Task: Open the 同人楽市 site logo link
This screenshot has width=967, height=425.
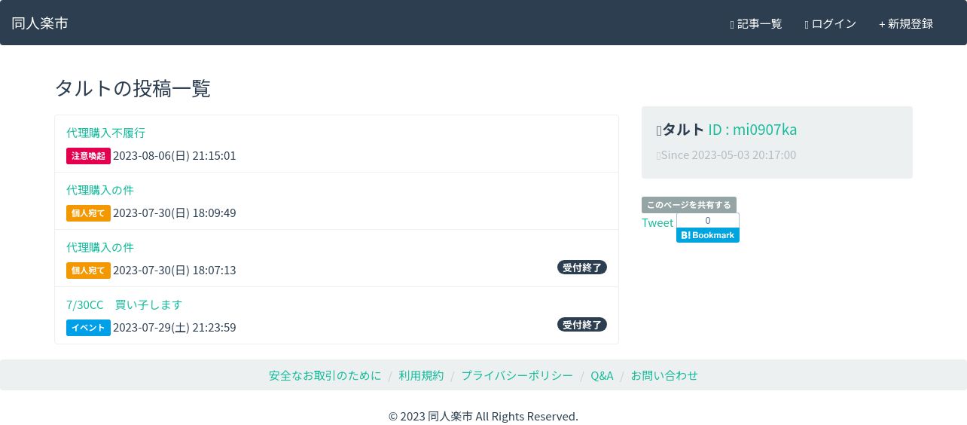Action: (40, 23)
